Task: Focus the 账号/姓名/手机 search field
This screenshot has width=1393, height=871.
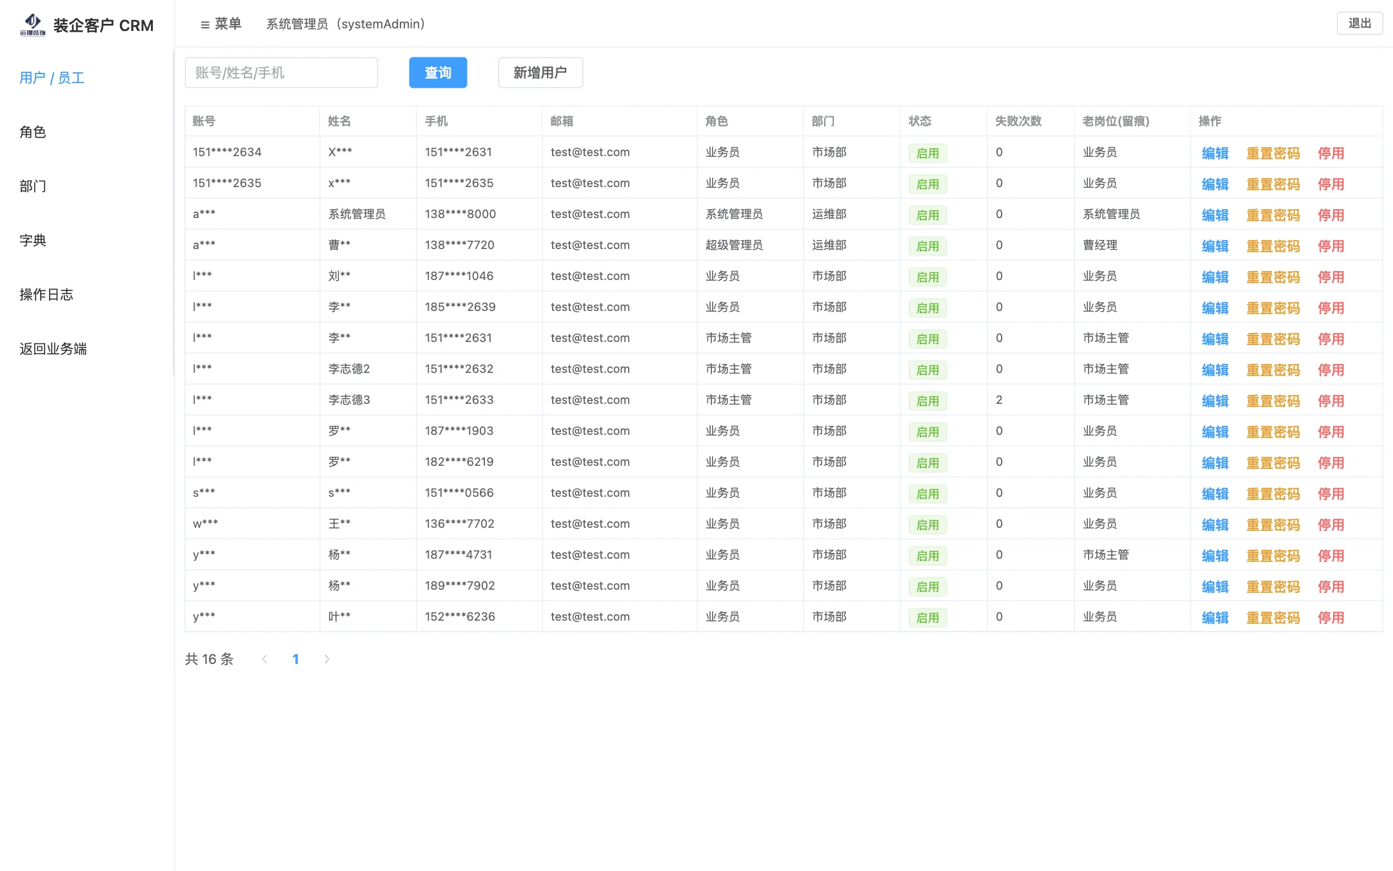Action: tap(281, 72)
